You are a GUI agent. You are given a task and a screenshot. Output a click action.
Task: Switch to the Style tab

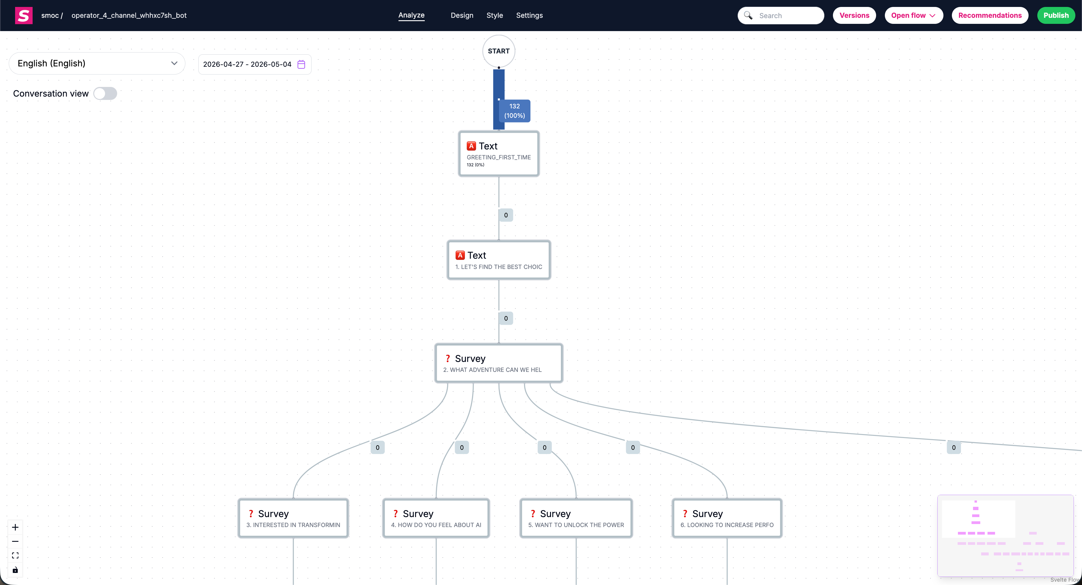pos(495,15)
